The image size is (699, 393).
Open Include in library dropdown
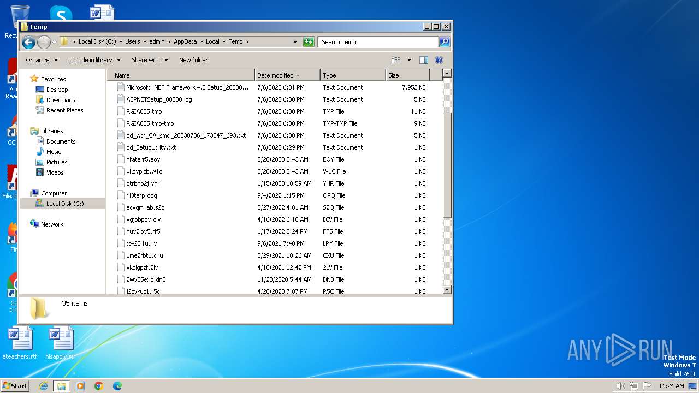point(94,60)
